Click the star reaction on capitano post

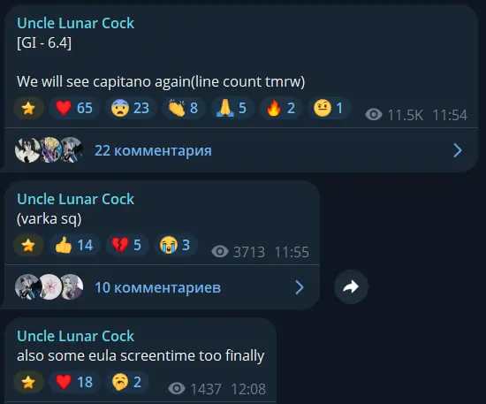[x=28, y=108]
